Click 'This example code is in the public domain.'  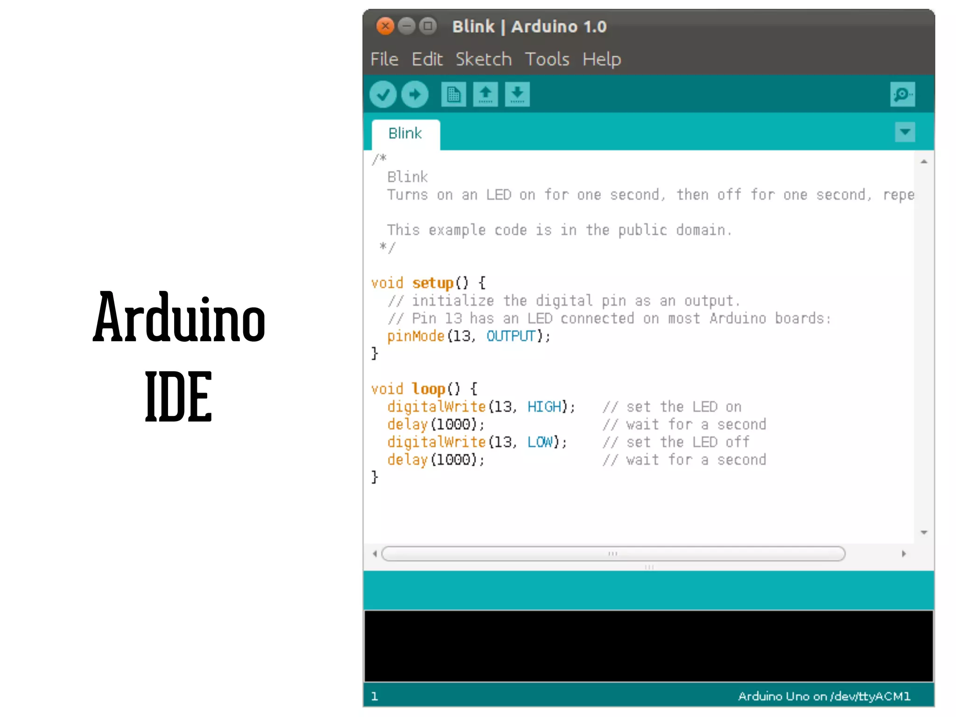click(x=559, y=230)
